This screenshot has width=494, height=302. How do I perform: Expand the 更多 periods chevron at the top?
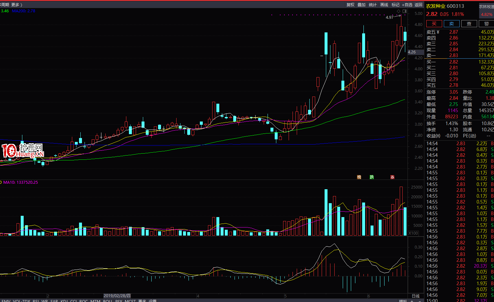tap(17, 5)
